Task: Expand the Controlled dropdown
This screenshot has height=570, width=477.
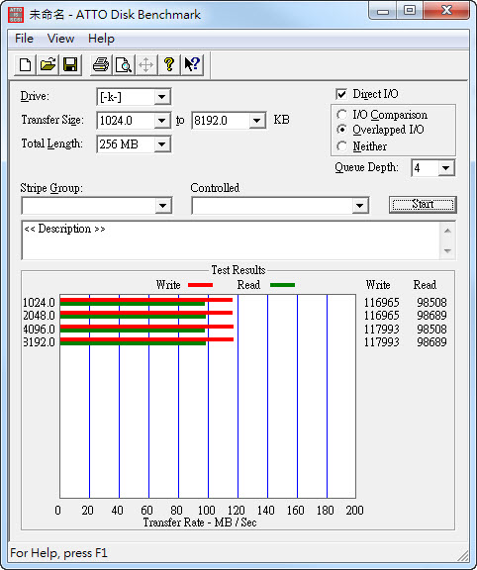Action: pos(359,206)
